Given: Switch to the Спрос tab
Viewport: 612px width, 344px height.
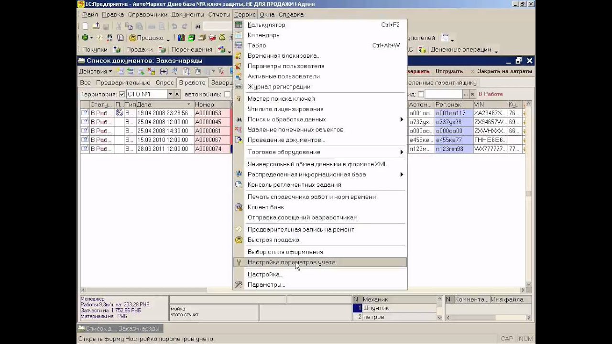Looking at the screenshot, I should coord(165,83).
